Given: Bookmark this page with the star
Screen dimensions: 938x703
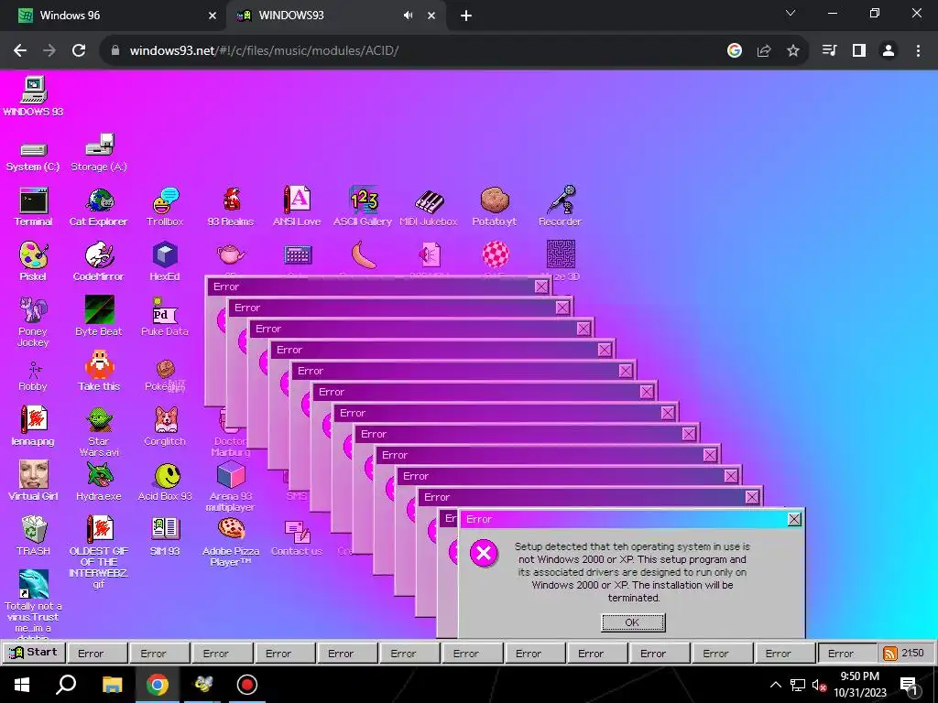Looking at the screenshot, I should click(793, 51).
